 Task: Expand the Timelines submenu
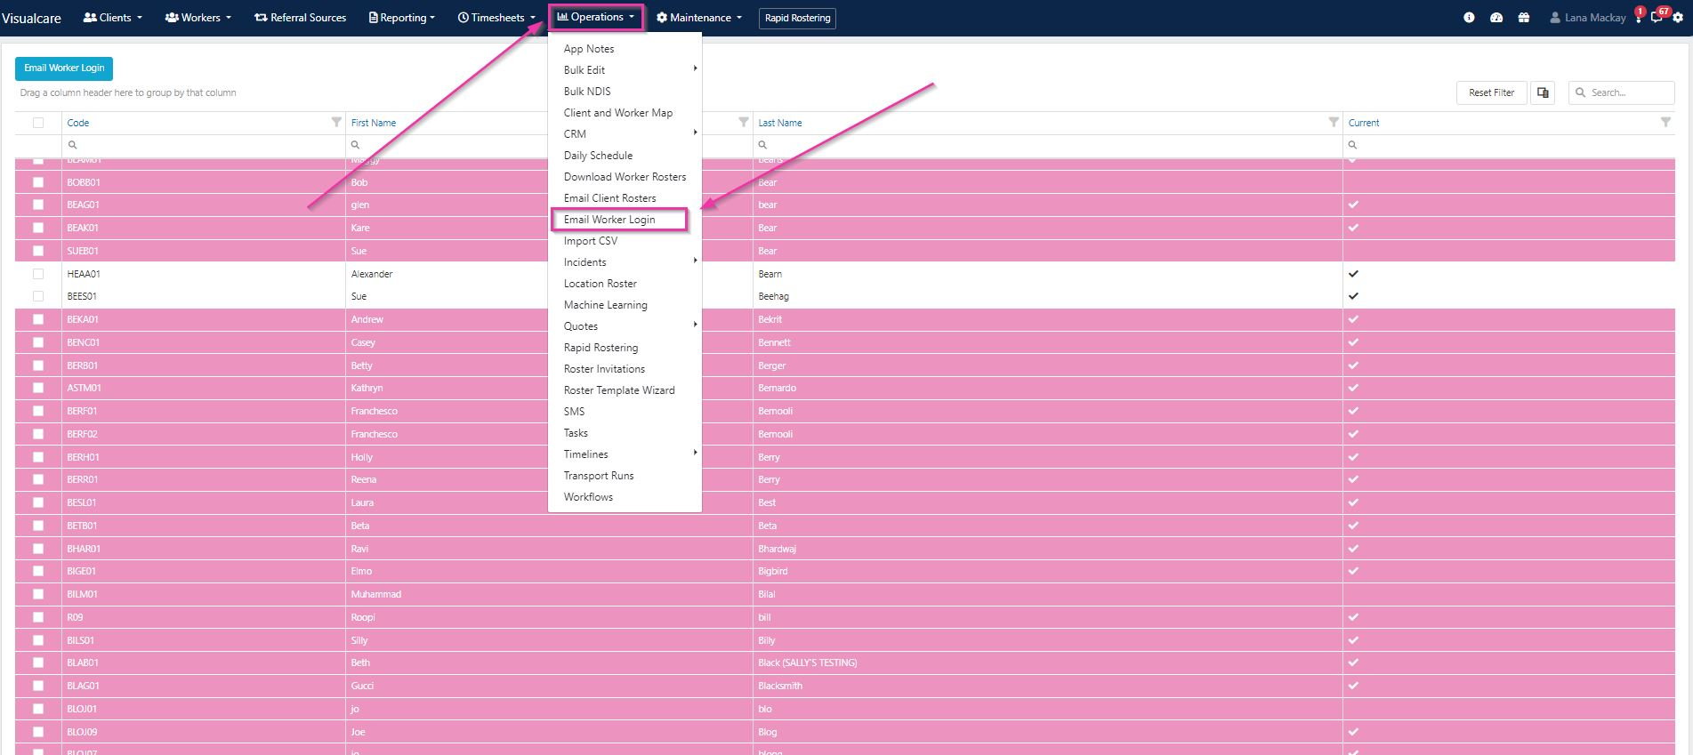625,454
